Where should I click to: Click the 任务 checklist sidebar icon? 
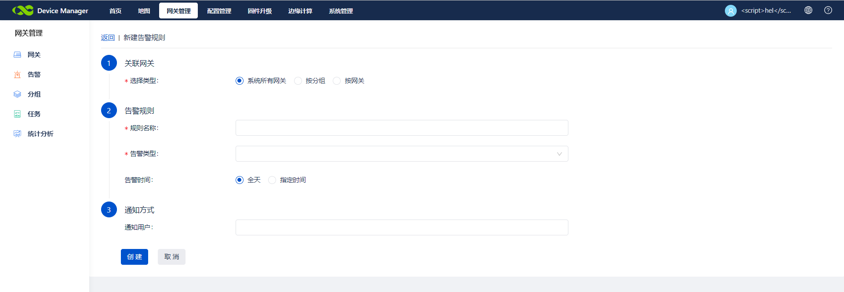coord(17,114)
